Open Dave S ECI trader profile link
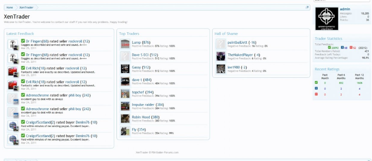372x161 pixels. tap(140, 55)
